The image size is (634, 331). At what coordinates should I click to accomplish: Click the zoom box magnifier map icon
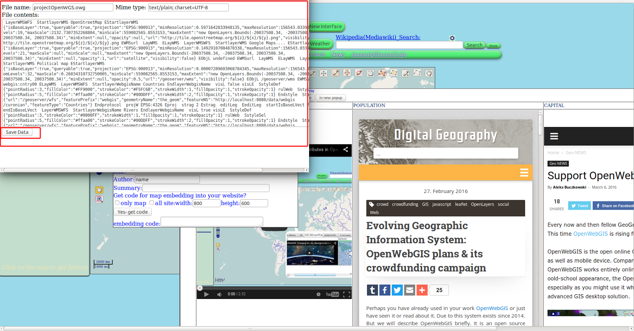99,199
